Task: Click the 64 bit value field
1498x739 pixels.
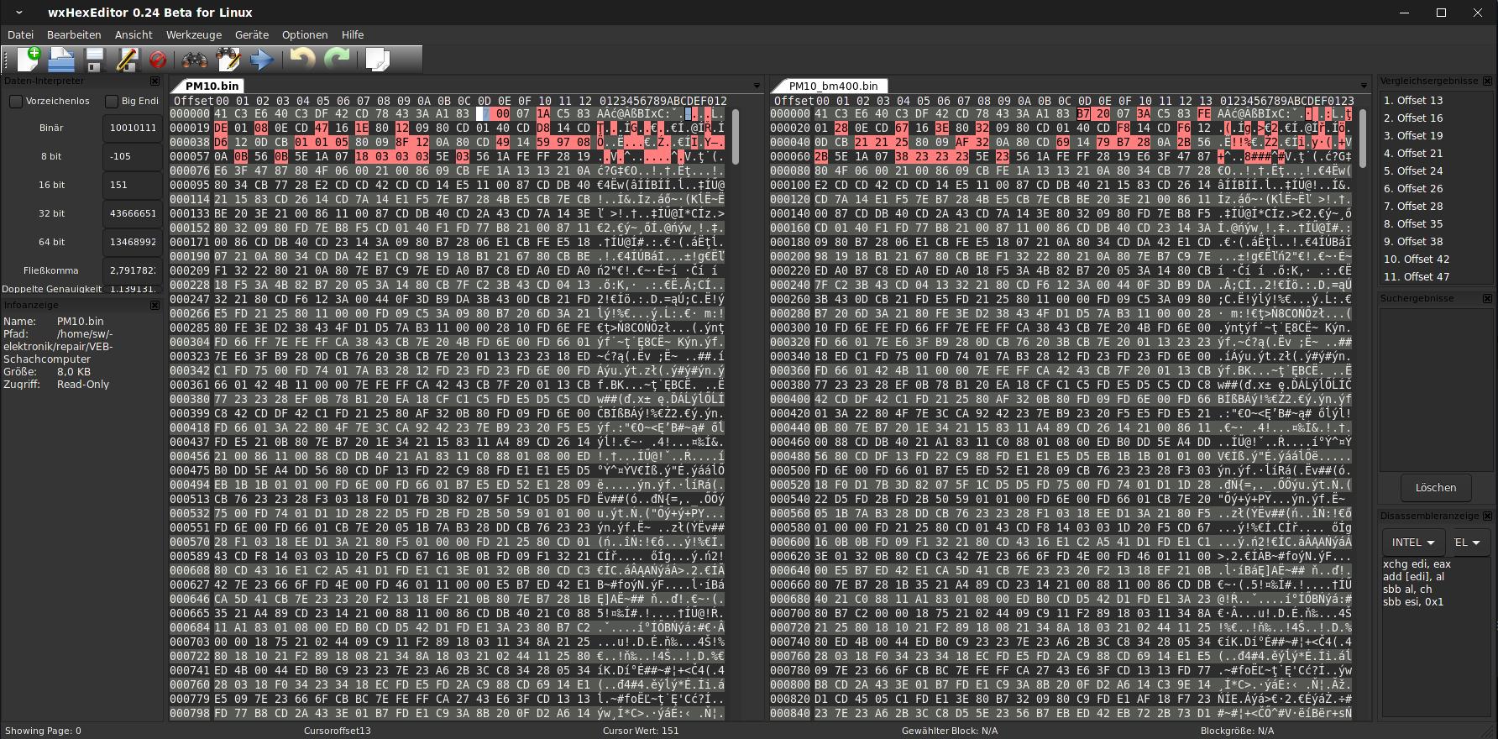Action: pos(132,242)
